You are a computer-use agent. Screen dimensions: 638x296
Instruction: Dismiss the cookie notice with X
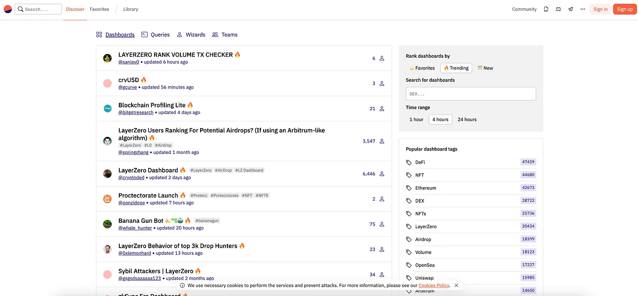coord(456,285)
